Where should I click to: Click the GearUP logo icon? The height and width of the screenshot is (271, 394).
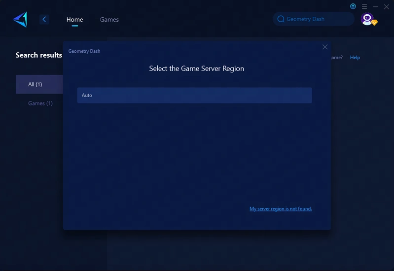tap(20, 19)
